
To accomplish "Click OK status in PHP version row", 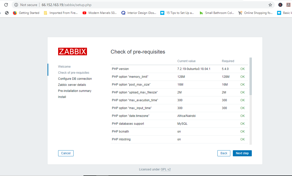I will (x=242, y=69).
